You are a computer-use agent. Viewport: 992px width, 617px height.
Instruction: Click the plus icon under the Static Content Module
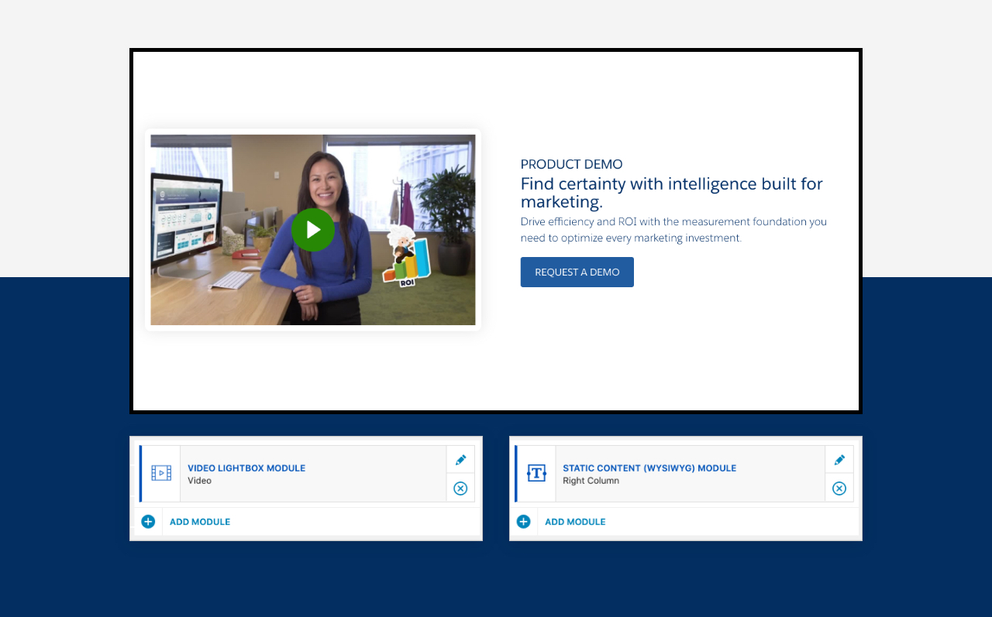click(523, 522)
